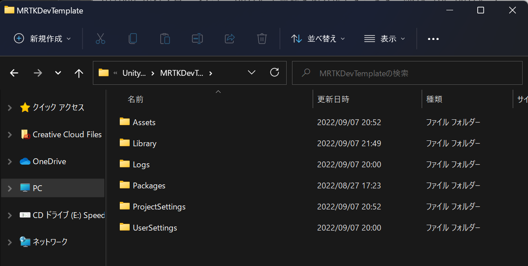528x266 pixels.
Task: Click the Rename icon in toolbar
Action: pyautogui.click(x=197, y=39)
